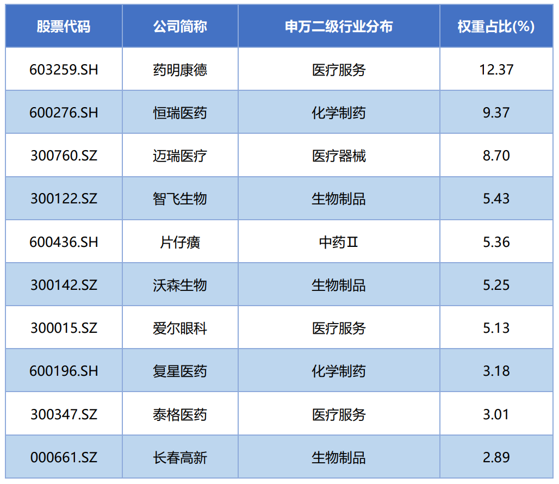
Task: Click the weight value 5.36
Action: click(496, 242)
